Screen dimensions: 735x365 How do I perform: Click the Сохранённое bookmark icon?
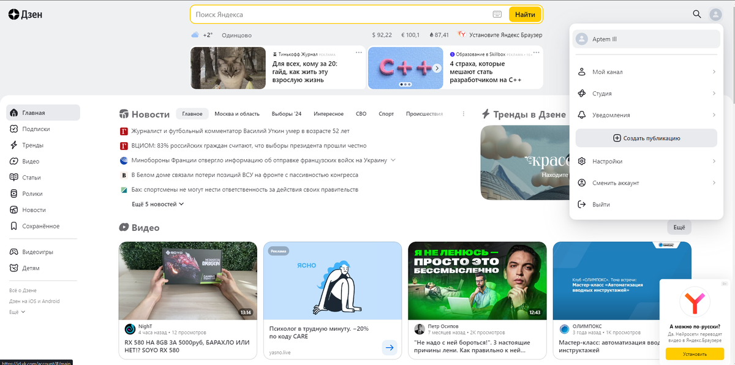coord(14,226)
